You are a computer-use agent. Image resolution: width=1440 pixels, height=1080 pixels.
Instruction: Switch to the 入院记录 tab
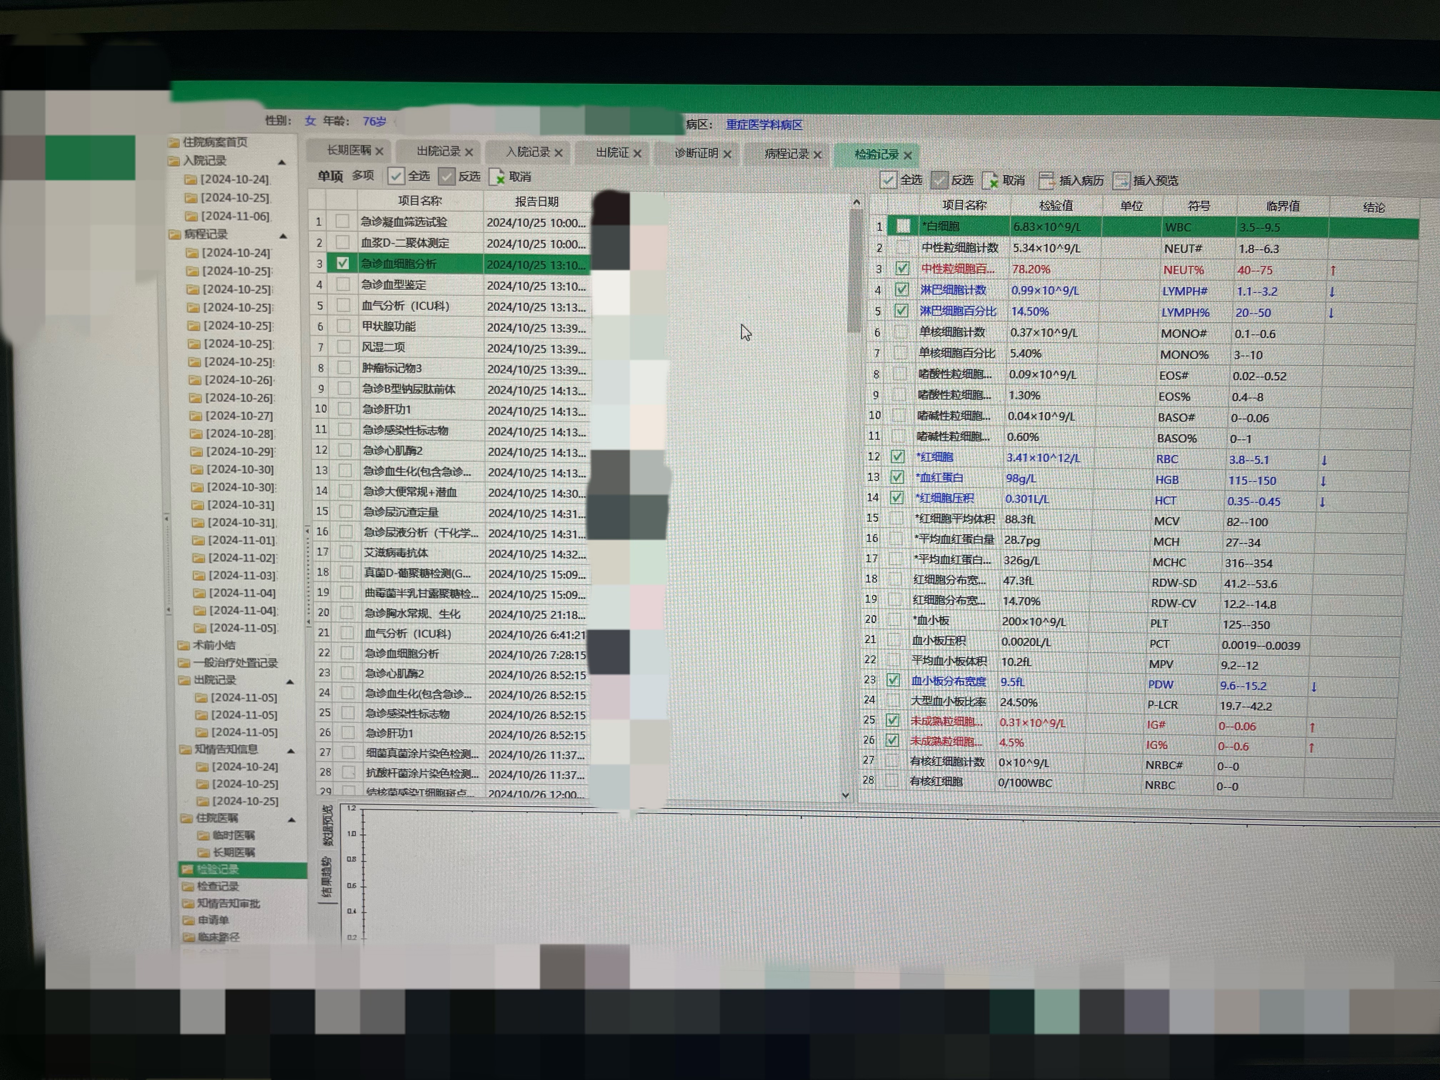[528, 152]
